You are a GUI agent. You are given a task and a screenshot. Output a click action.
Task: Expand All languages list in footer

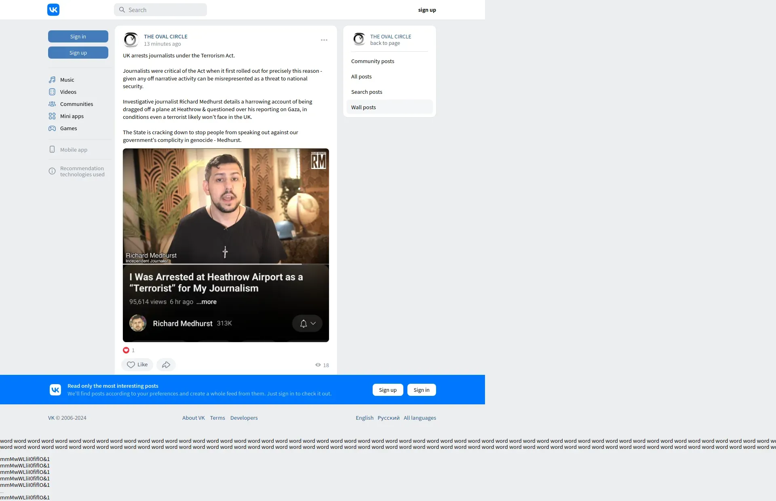click(x=420, y=418)
